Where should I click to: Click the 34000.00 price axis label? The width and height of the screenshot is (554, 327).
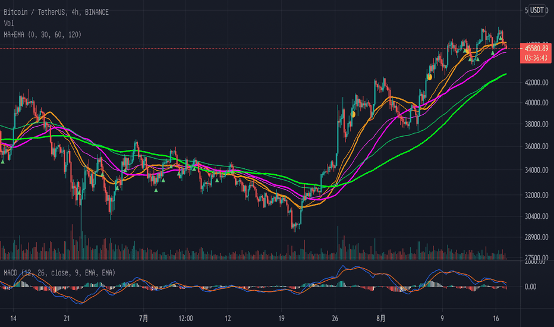point(536,170)
